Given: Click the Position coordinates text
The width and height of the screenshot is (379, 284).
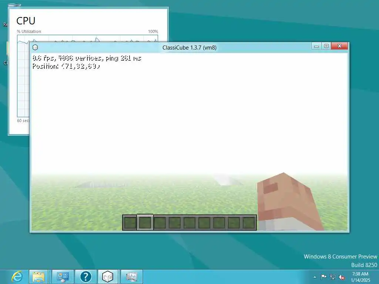Looking at the screenshot, I should click(x=66, y=66).
